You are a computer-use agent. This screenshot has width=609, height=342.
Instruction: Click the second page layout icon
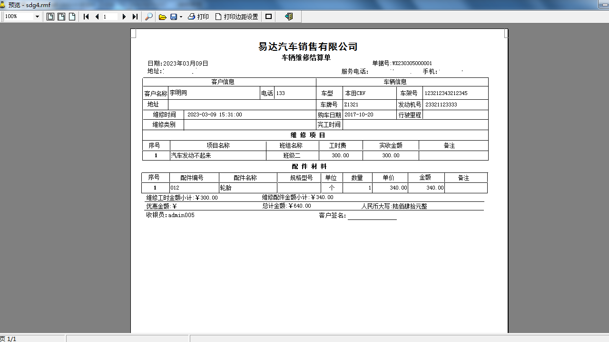pyautogui.click(x=61, y=17)
